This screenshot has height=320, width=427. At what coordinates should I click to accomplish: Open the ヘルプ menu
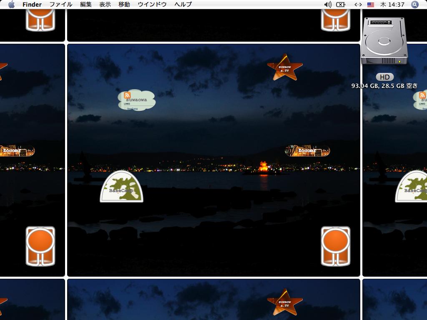click(x=183, y=4)
